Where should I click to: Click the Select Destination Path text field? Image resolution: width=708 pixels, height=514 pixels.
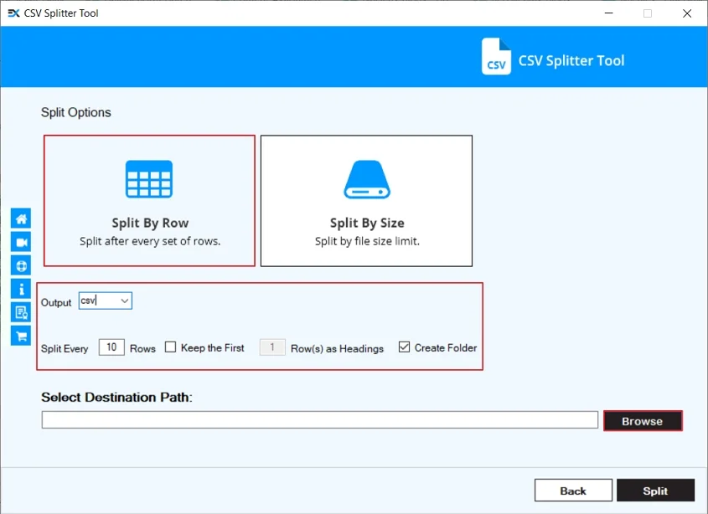coord(319,420)
